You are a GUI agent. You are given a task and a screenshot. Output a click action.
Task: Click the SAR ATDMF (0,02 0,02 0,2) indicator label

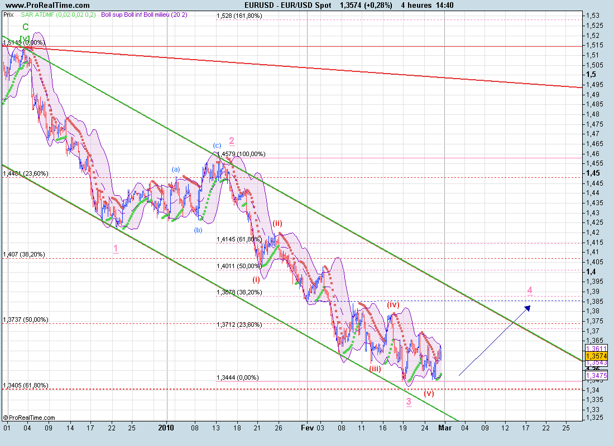tap(58, 15)
